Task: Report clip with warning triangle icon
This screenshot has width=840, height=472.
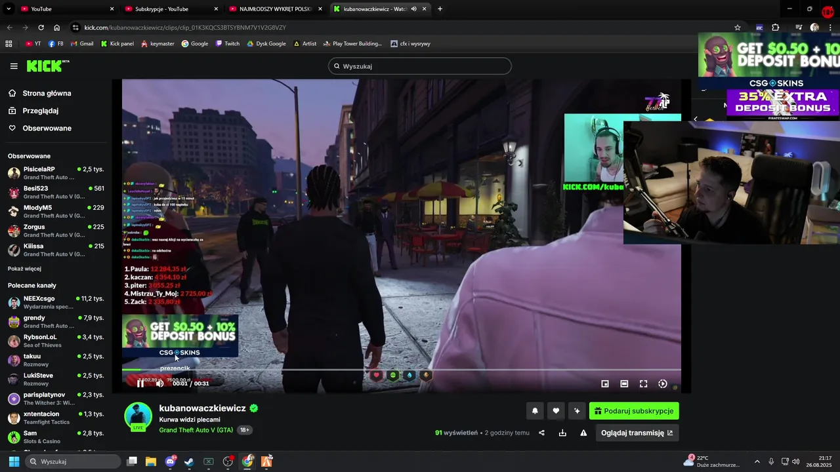Action: 583,433
